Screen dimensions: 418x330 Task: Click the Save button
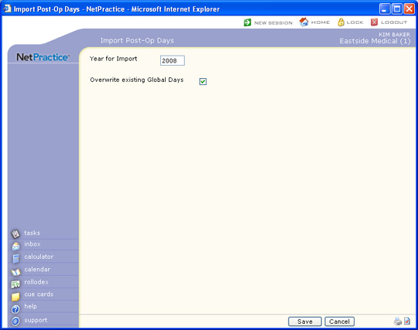pyautogui.click(x=305, y=321)
